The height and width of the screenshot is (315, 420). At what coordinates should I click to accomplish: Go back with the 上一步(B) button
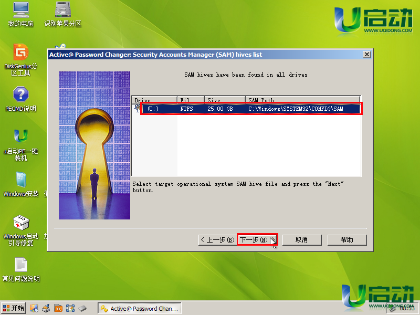click(x=217, y=240)
